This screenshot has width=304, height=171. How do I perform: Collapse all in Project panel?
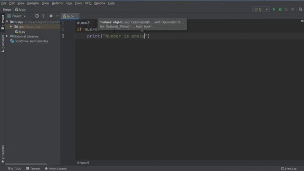pyautogui.click(x=43, y=16)
